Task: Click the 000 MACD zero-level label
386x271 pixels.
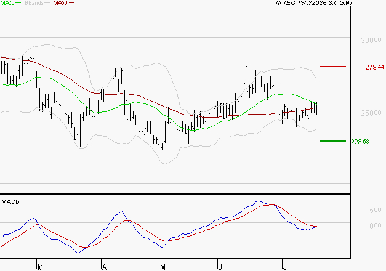Action: click(375, 225)
